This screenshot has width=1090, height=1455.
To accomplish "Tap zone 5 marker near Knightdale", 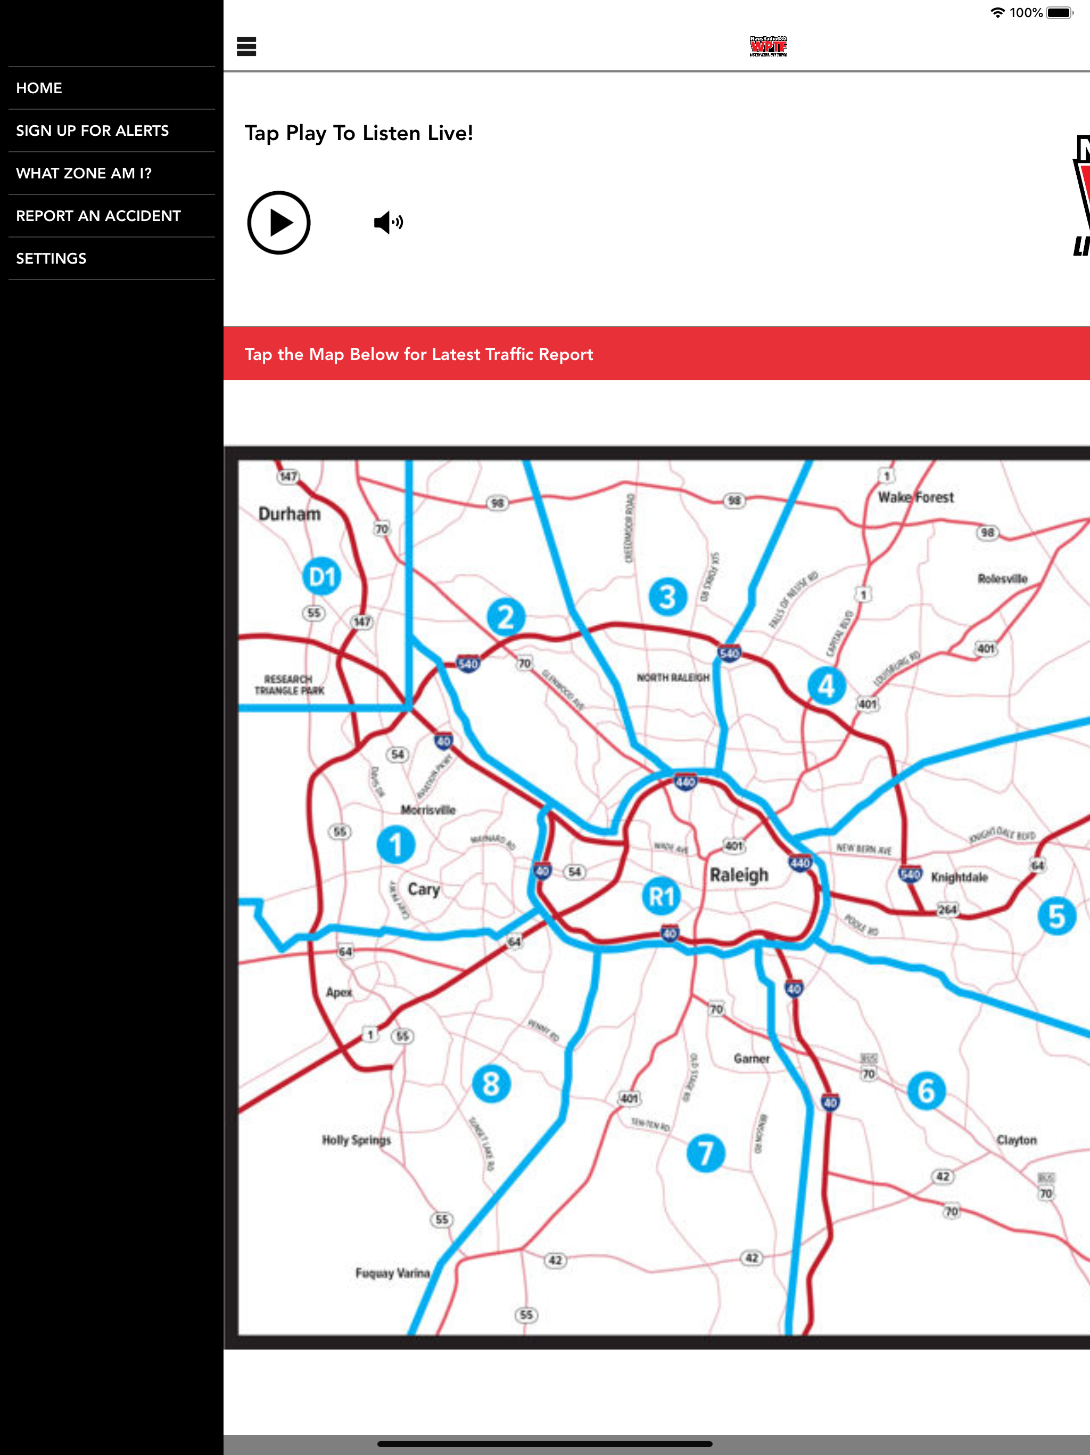I will pyautogui.click(x=1056, y=916).
